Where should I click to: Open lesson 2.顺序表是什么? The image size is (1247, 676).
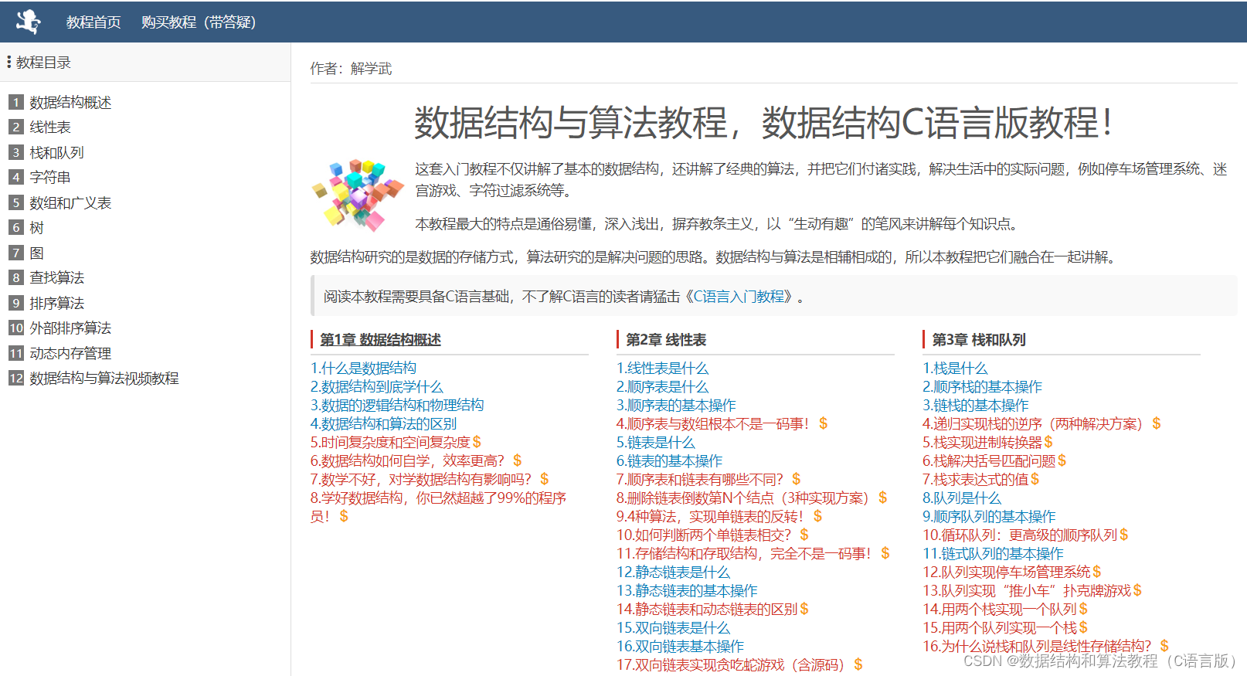pyautogui.click(x=662, y=387)
